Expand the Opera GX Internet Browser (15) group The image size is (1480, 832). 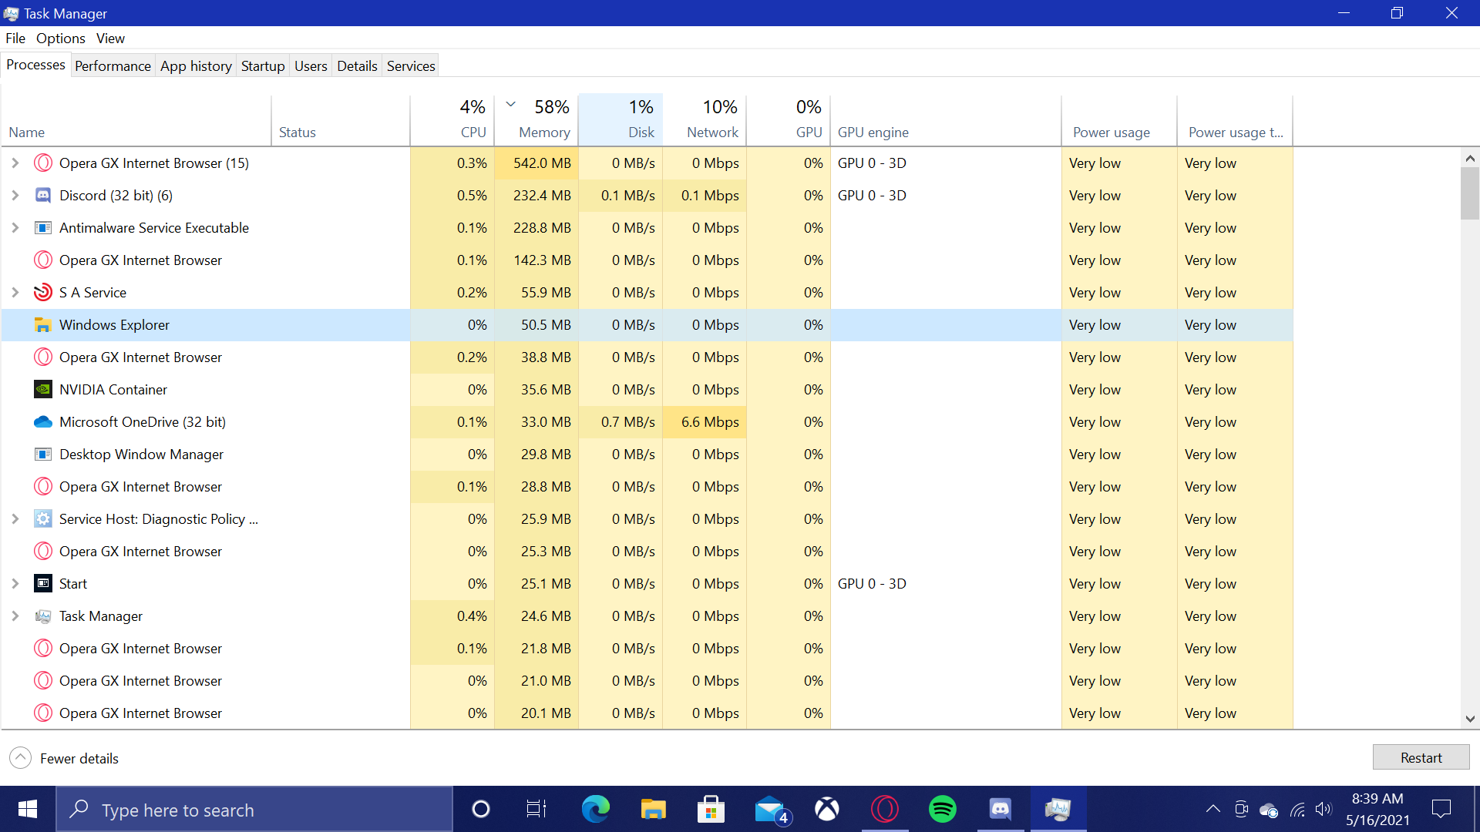click(15, 163)
